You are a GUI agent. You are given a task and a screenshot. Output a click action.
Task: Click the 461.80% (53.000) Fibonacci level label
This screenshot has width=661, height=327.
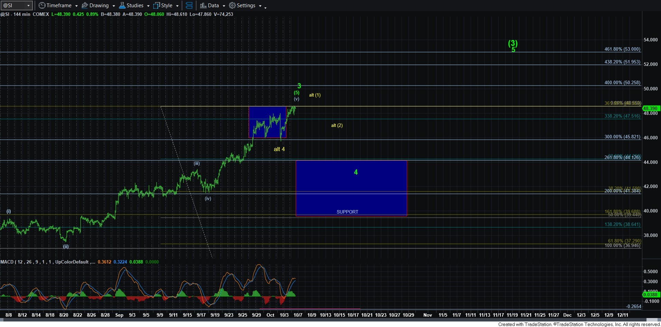pyautogui.click(x=622, y=49)
